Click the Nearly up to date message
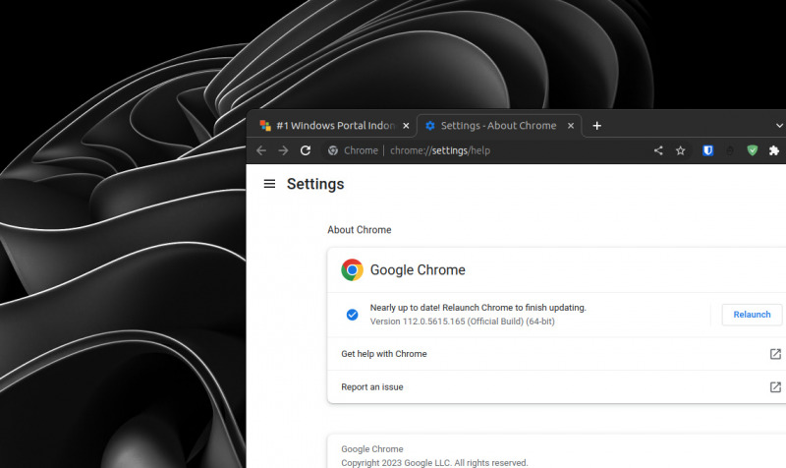 coord(478,308)
